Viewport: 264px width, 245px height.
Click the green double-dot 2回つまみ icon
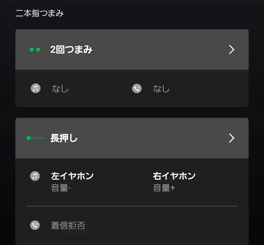click(35, 50)
